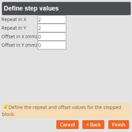The width and height of the screenshot is (132, 132).
Task: Focus the Repeat in X field
Action: click(52, 19)
